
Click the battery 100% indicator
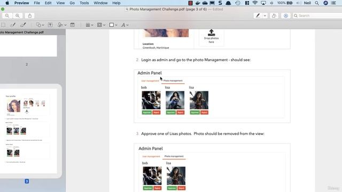click(285, 3)
